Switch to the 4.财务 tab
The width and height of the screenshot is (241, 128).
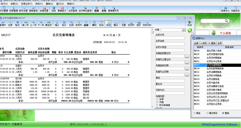point(204,43)
